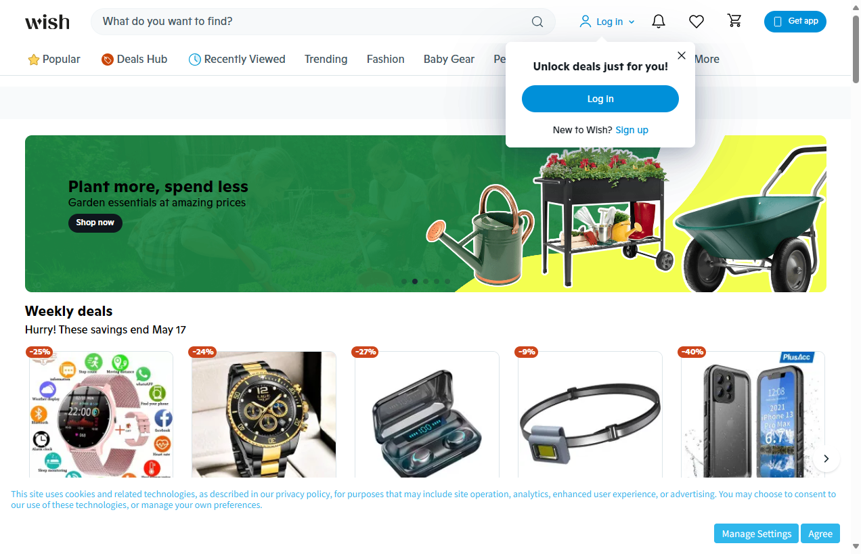Expand the Log in dropdown chevron
861x554 pixels.
[632, 22]
